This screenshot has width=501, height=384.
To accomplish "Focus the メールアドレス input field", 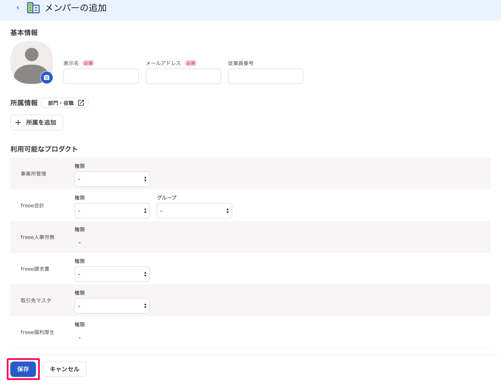I will (183, 76).
